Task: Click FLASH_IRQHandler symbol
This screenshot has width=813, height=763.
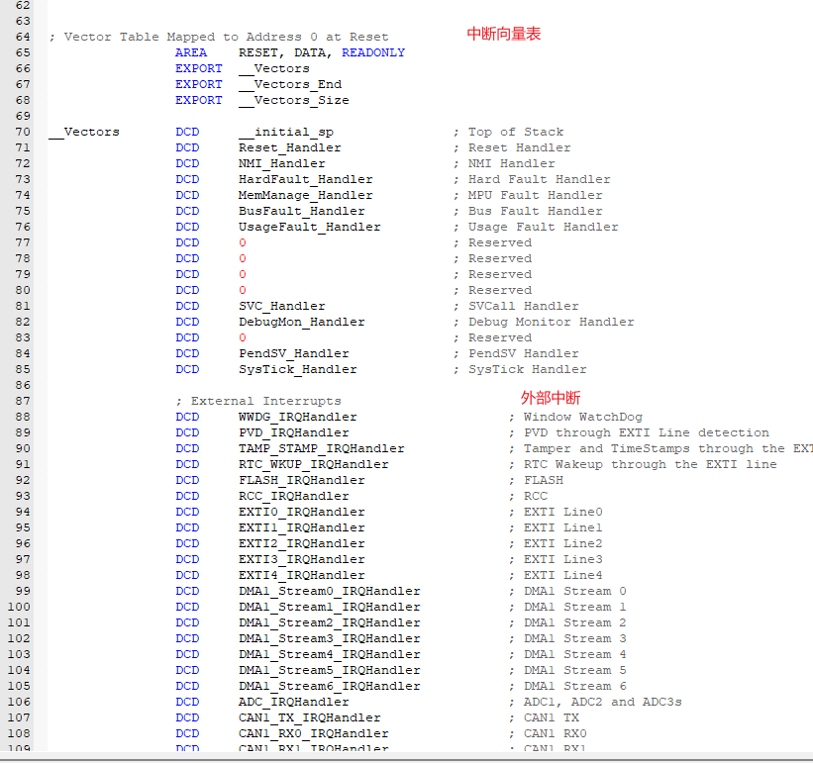Action: pos(302,480)
